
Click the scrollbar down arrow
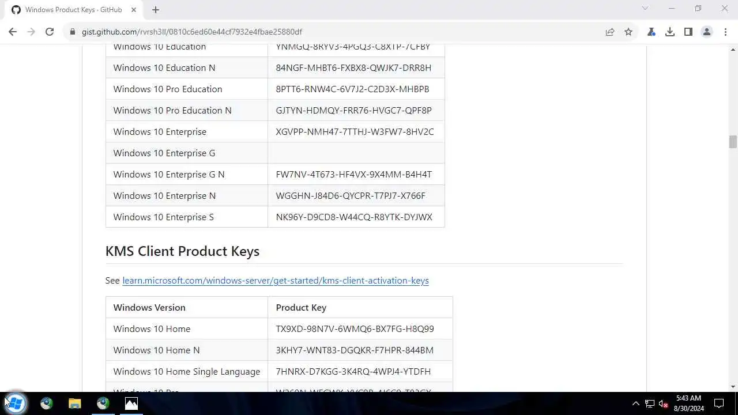(x=733, y=387)
